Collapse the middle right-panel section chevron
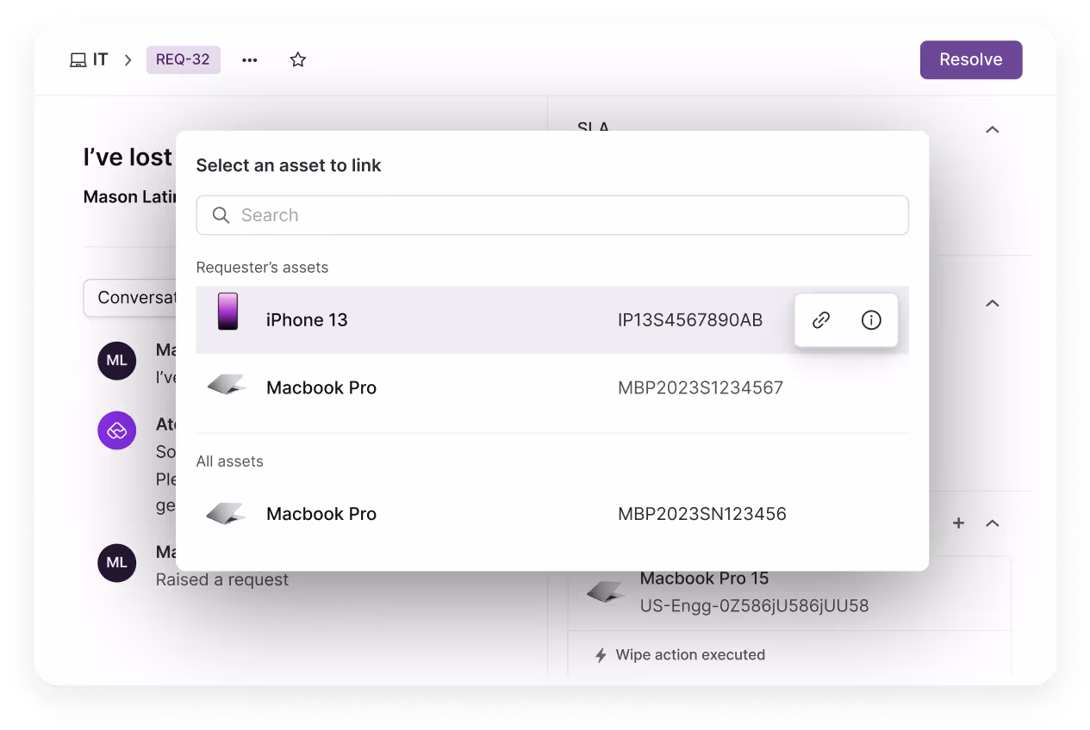The height and width of the screenshot is (730, 1090). tap(992, 303)
